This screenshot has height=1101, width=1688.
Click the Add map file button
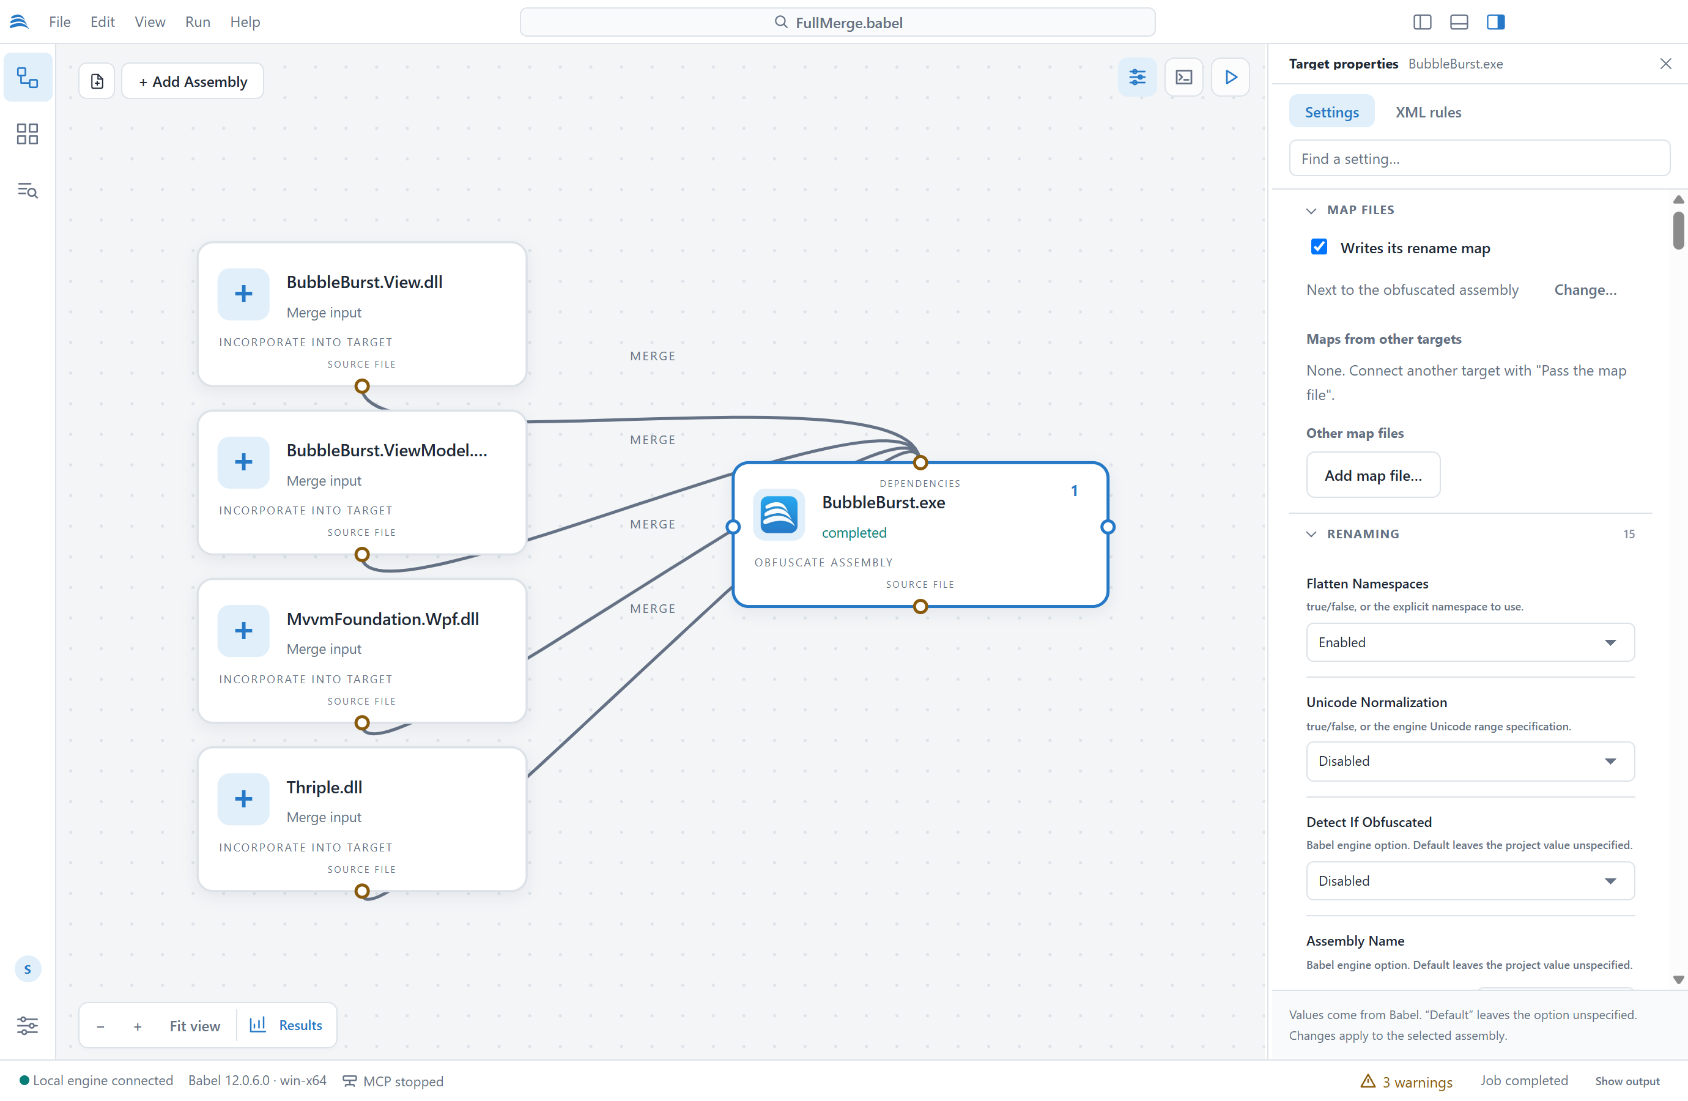(1373, 475)
